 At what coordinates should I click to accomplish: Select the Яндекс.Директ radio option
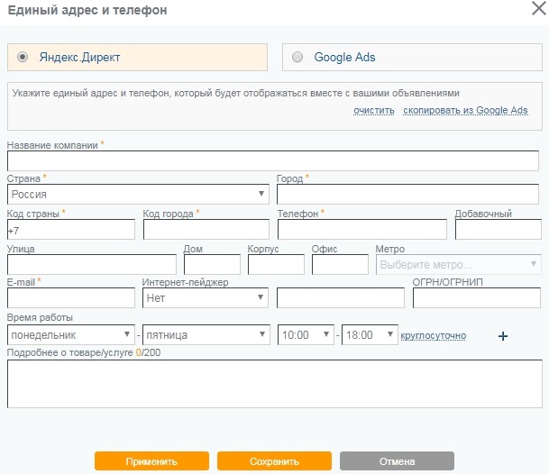pos(23,57)
